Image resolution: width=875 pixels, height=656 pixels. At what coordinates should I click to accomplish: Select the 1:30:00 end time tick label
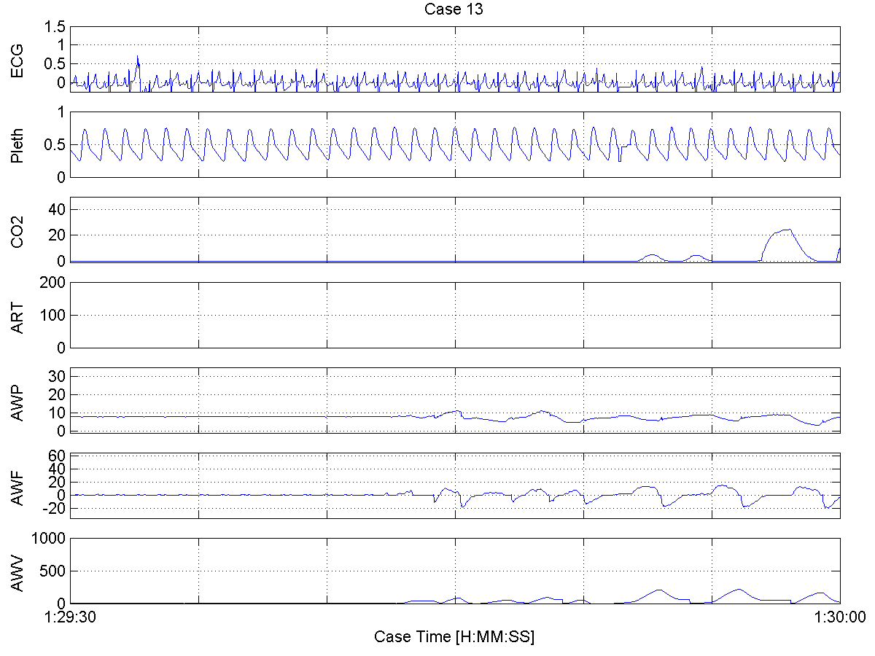click(840, 617)
